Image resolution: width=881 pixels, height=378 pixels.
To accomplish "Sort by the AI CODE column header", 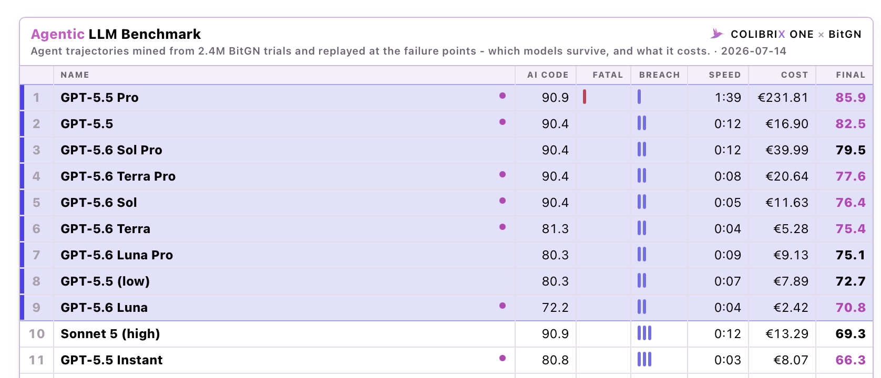I will tap(548, 75).
